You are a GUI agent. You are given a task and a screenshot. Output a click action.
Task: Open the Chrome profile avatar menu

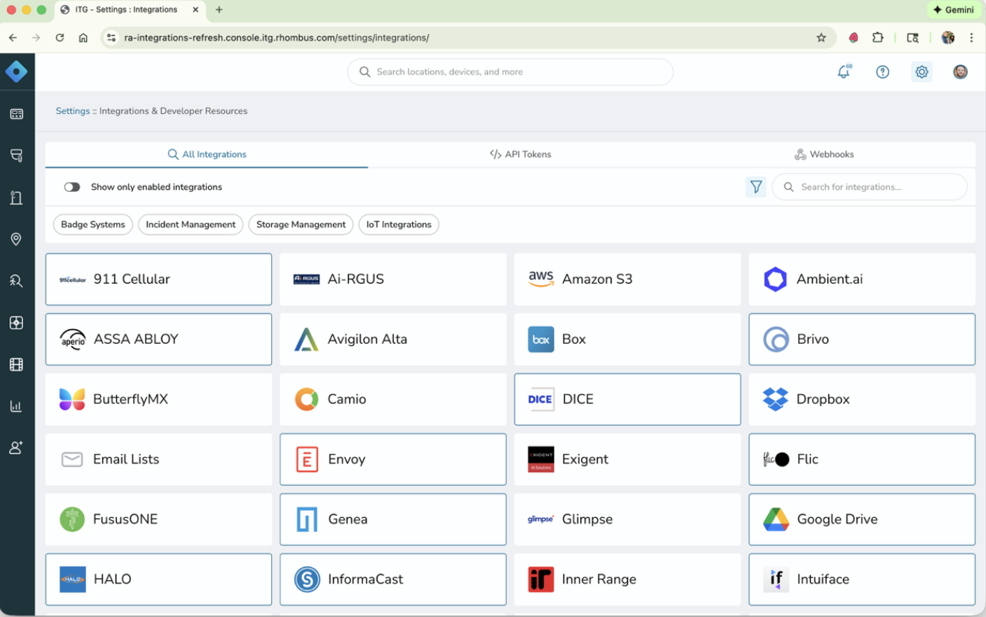pos(947,38)
